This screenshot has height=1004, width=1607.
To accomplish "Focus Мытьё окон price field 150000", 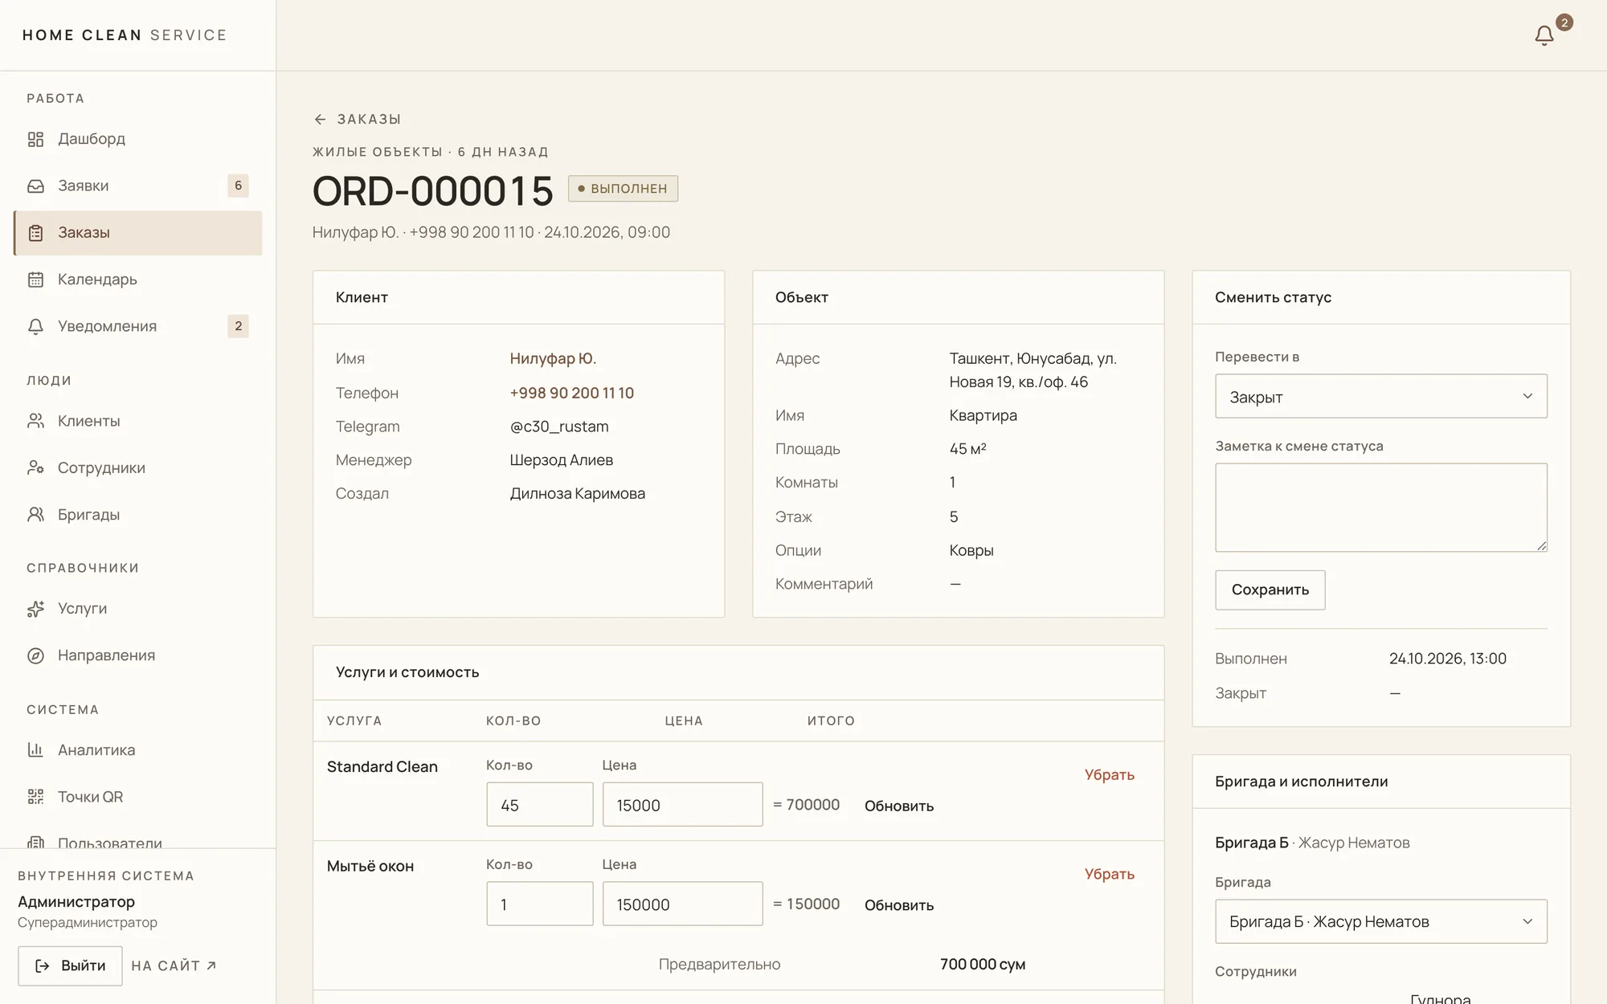I will click(682, 904).
